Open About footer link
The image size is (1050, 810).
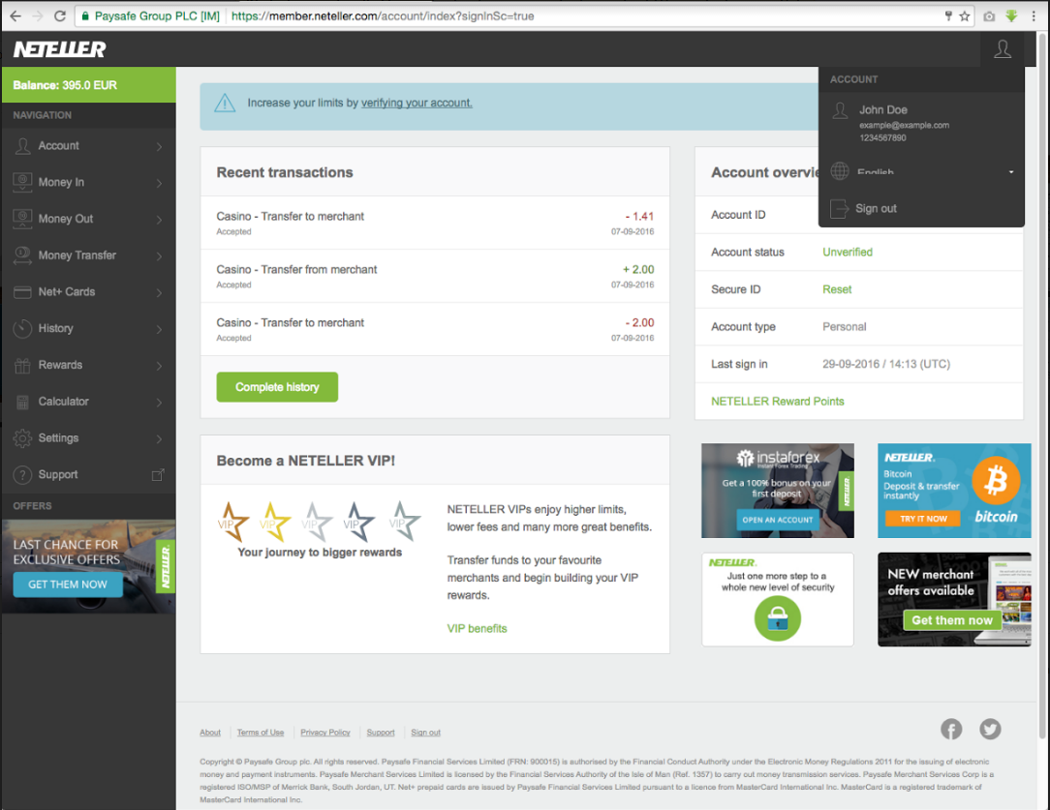(210, 733)
